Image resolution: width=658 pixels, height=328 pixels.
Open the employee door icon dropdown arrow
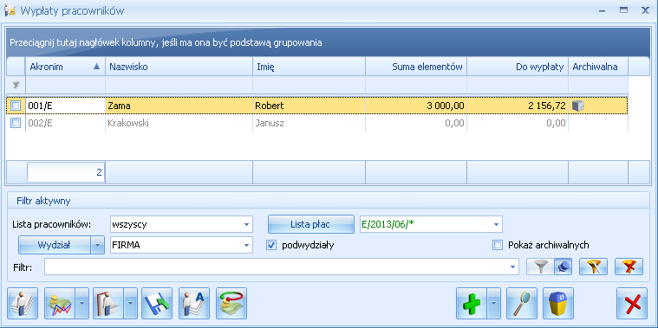click(131, 303)
